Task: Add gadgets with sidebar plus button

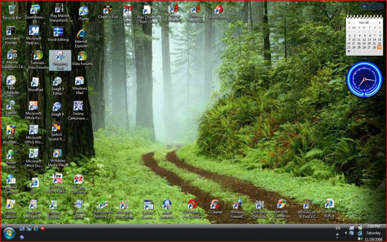Action: pyautogui.click(x=364, y=6)
